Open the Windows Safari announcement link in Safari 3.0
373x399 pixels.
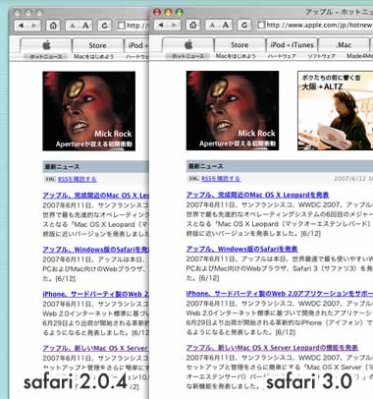click(x=241, y=249)
